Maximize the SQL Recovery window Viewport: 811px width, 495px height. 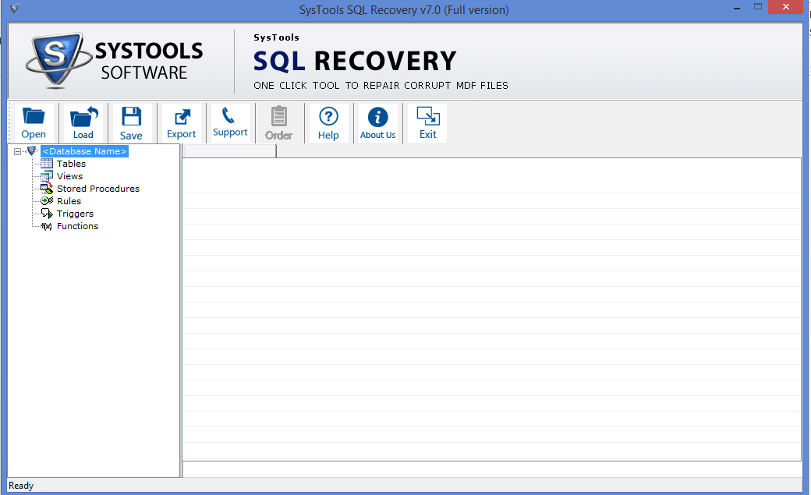pos(758,7)
